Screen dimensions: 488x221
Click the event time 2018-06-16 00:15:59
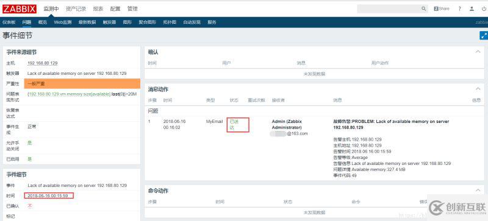[48, 195]
